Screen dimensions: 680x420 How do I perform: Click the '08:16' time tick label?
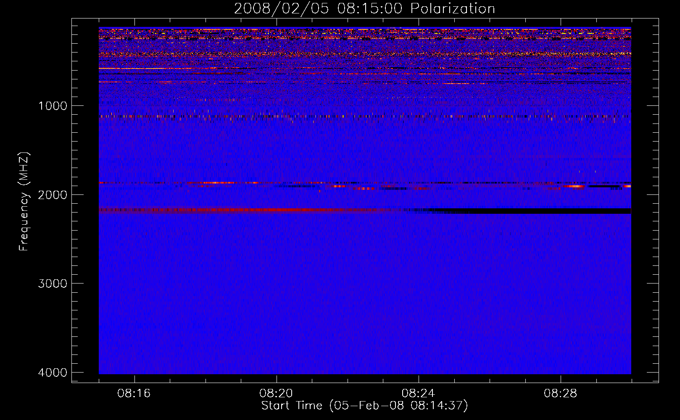134,393
